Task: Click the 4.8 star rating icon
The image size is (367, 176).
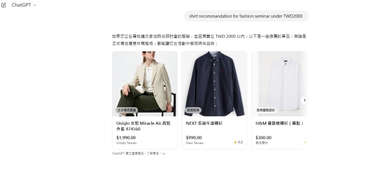Action: [235, 142]
